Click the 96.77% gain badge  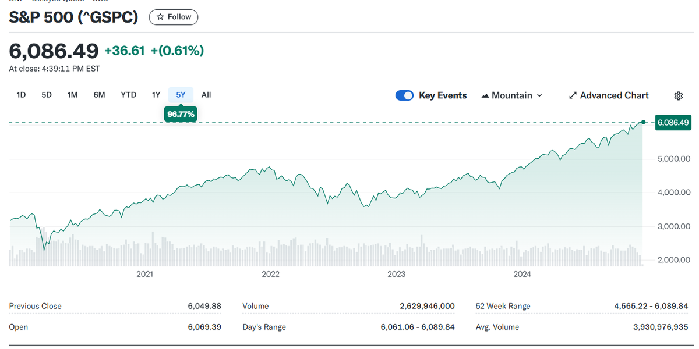181,114
